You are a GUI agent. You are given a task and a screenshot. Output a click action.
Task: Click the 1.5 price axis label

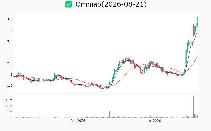tap(9, 86)
